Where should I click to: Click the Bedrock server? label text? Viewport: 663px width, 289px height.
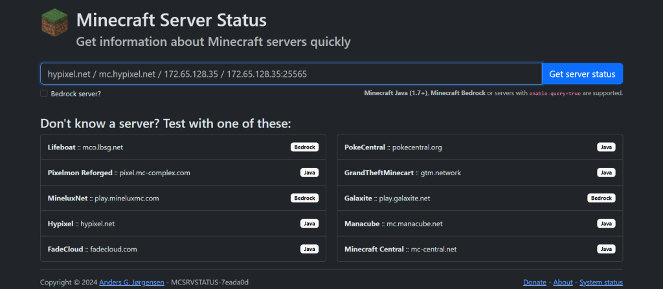tap(76, 94)
